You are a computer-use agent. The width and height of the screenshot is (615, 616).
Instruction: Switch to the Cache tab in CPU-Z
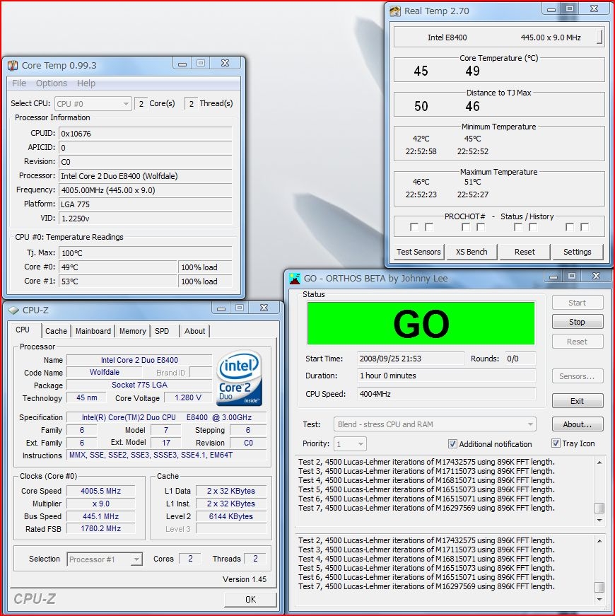click(x=56, y=331)
